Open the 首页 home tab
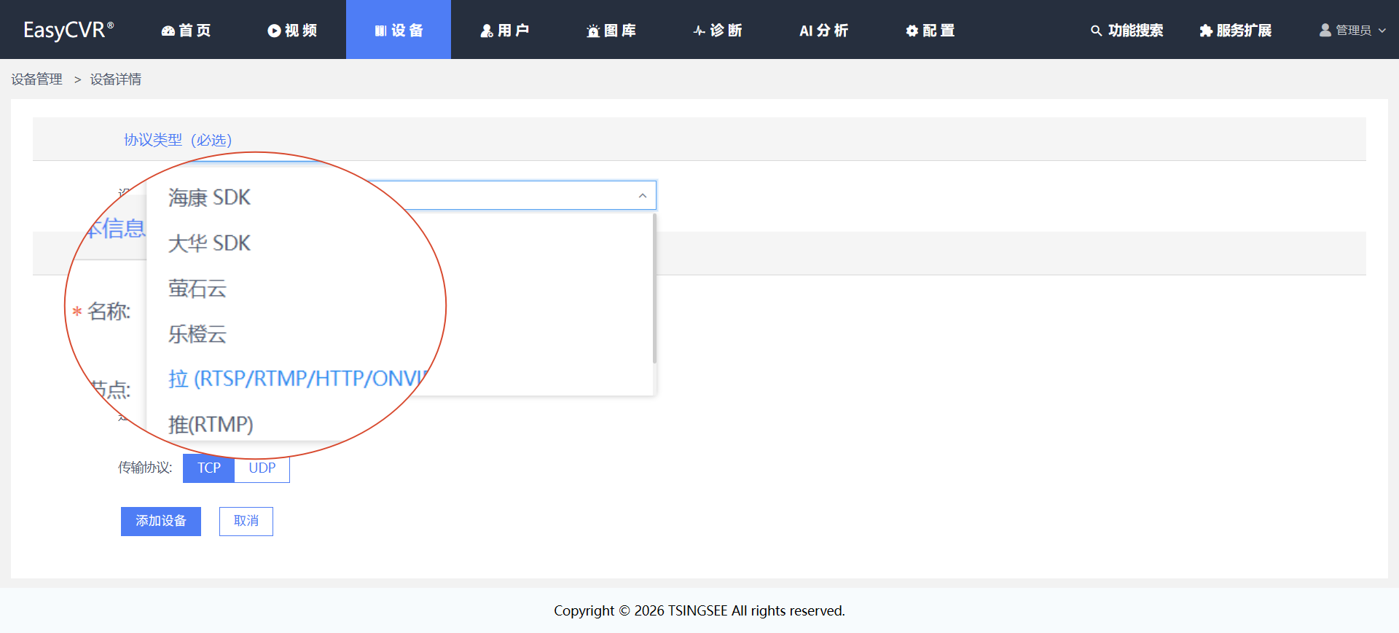Viewport: 1399px width, 633px height. click(186, 30)
